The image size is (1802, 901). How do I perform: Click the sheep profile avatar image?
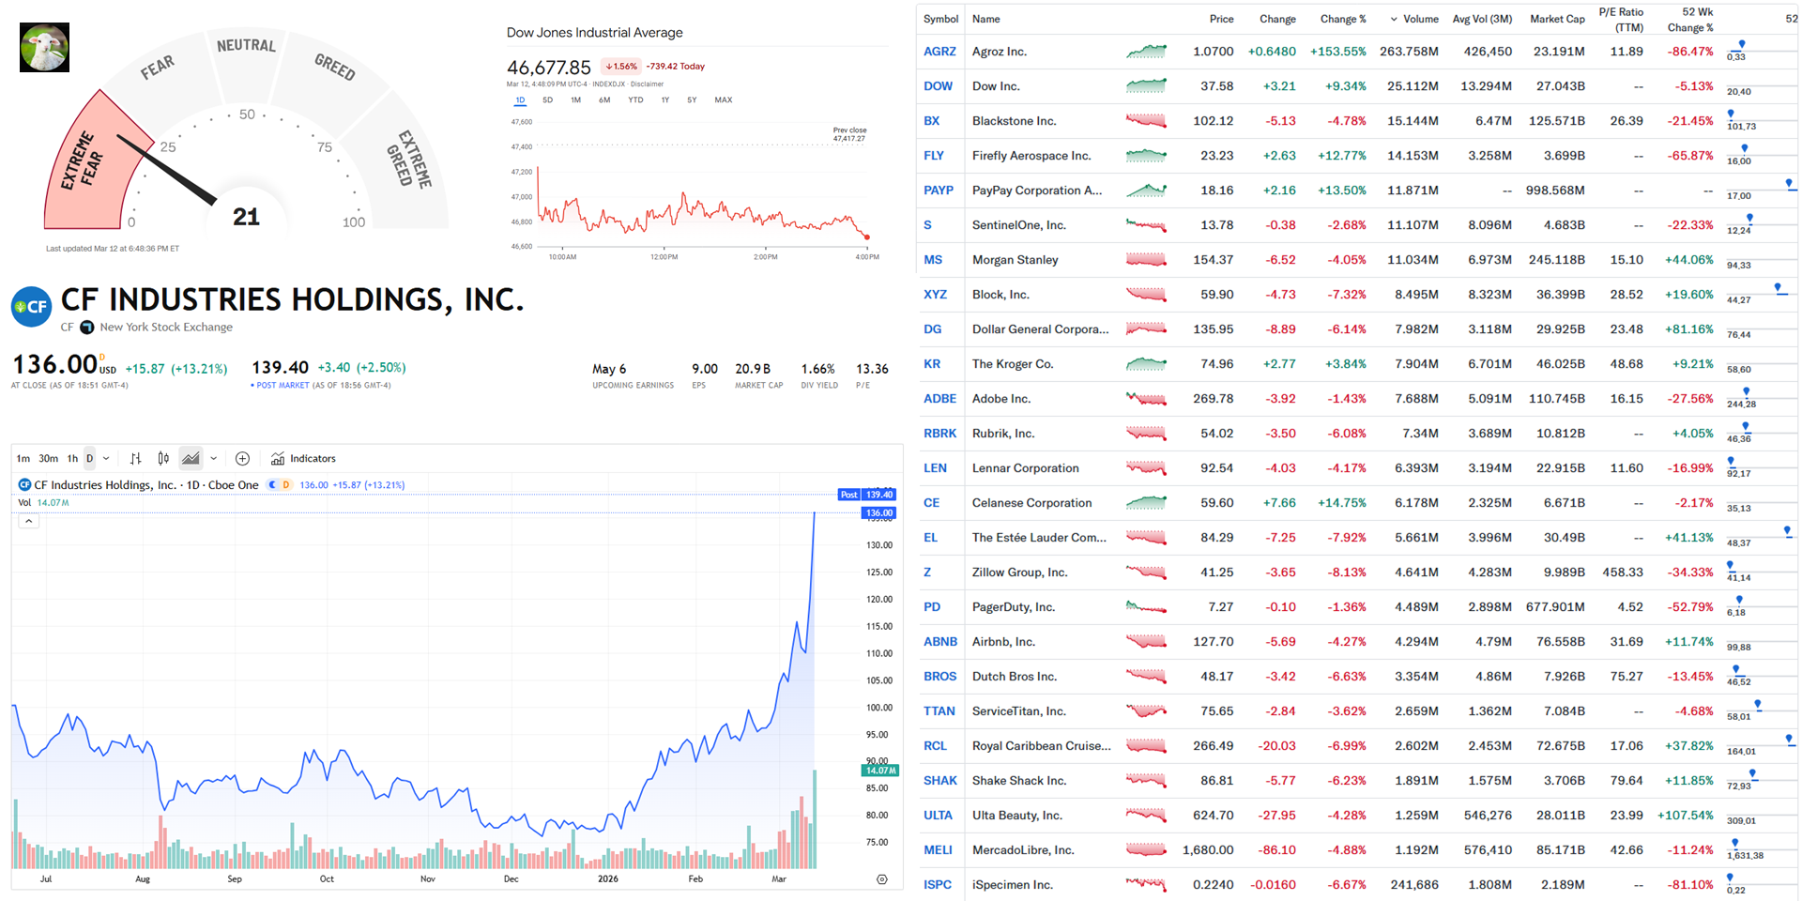tap(44, 48)
